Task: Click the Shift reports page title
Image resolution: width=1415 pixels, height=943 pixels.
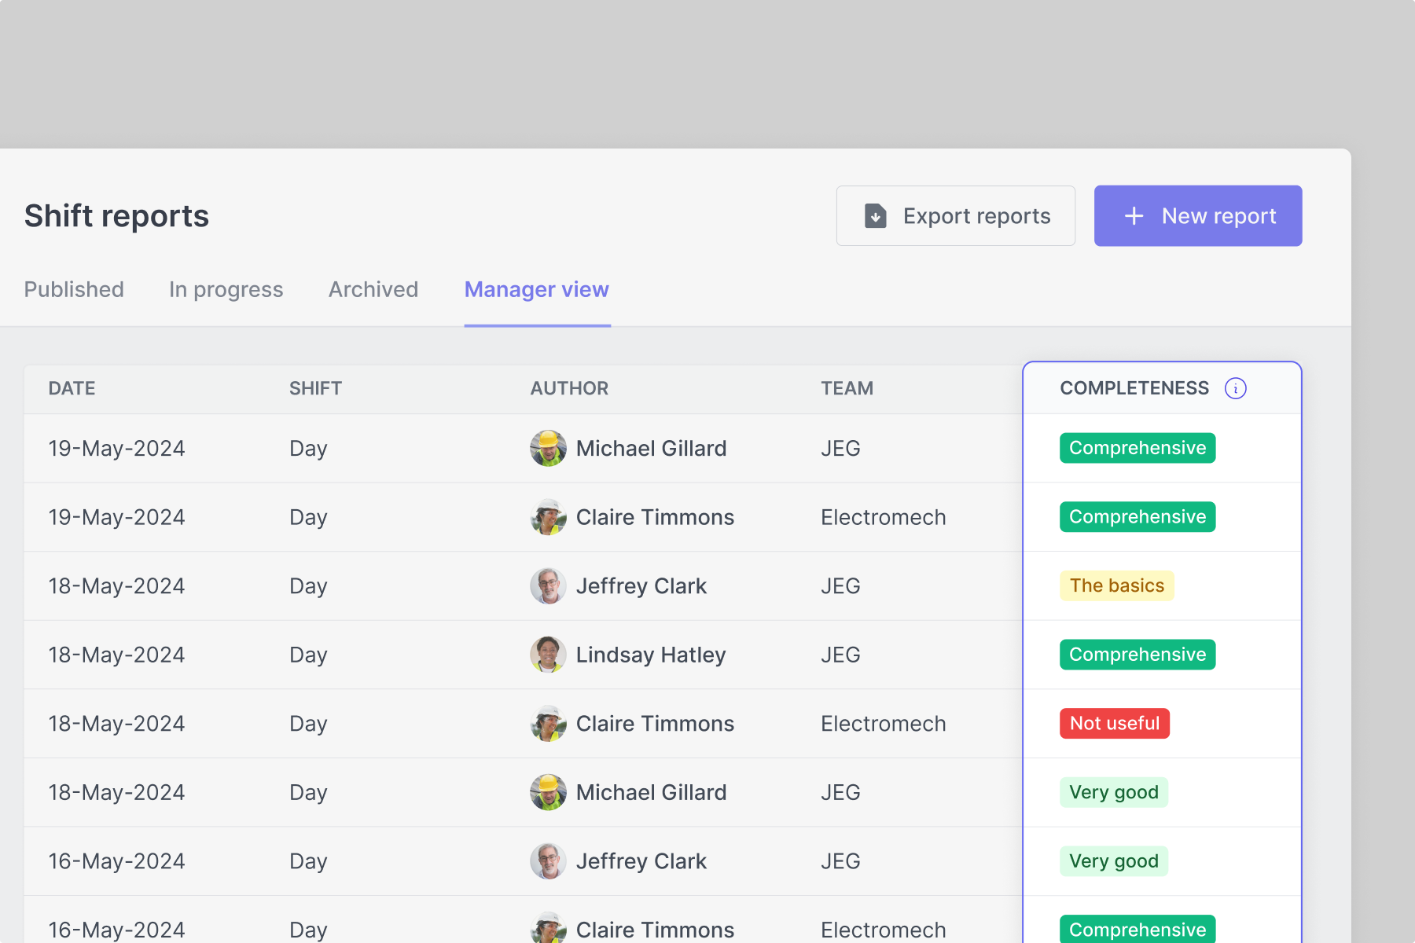Action: pyautogui.click(x=116, y=216)
